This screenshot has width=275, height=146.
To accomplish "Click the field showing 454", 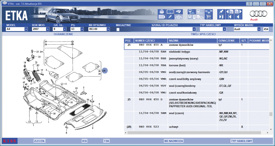I will 266,29.
